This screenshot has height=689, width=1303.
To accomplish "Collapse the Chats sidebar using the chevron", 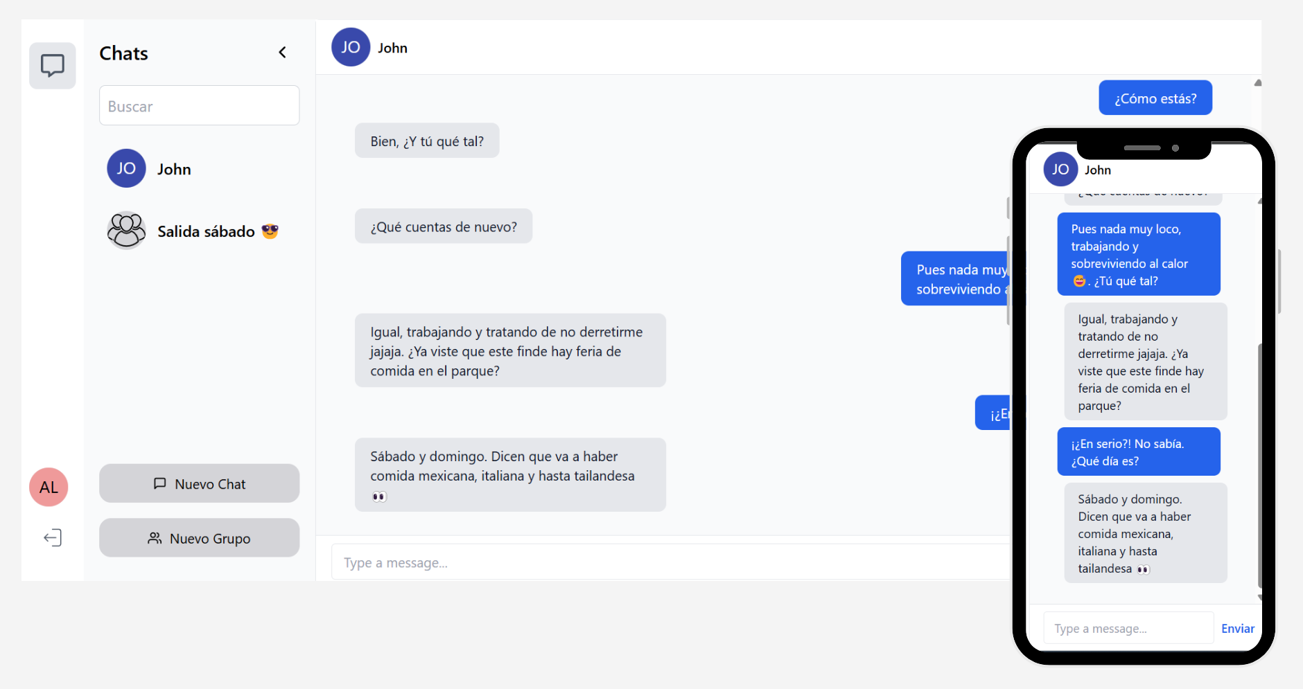I will (283, 51).
